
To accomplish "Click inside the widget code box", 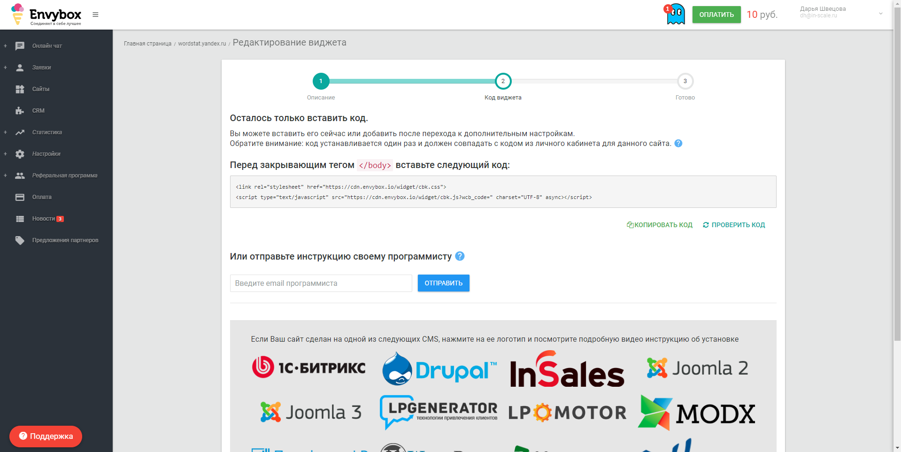I will tap(503, 192).
